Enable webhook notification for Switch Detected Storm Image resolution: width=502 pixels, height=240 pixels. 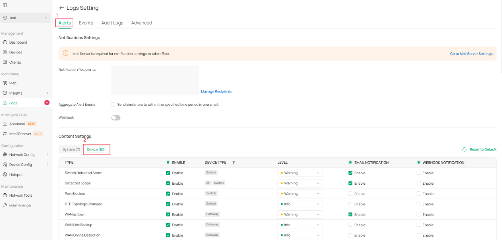click(x=419, y=173)
